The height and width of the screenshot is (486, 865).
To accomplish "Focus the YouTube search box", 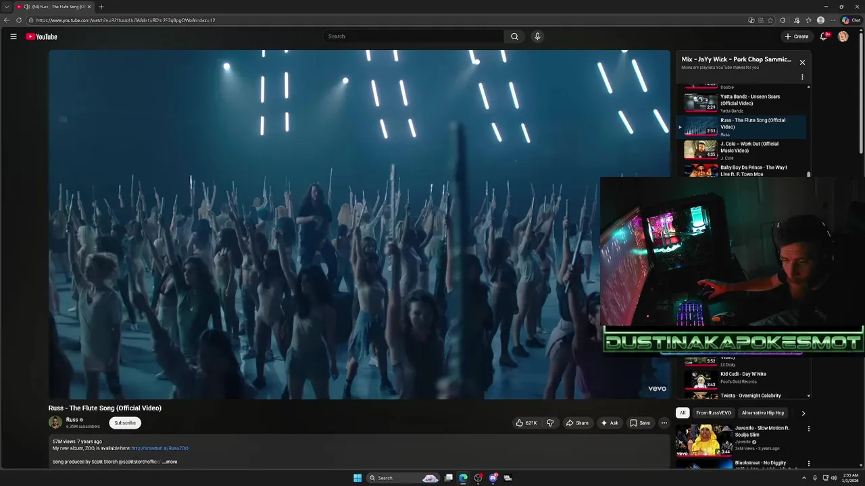I will coord(413,36).
